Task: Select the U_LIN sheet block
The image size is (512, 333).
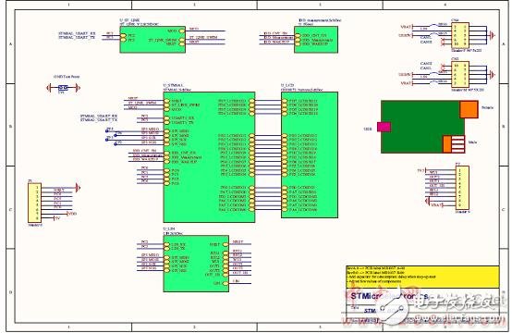Action: 196,264
